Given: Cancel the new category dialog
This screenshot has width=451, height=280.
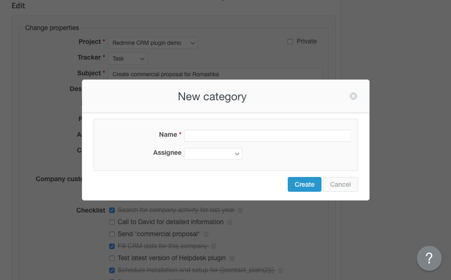Looking at the screenshot, I should [340, 184].
